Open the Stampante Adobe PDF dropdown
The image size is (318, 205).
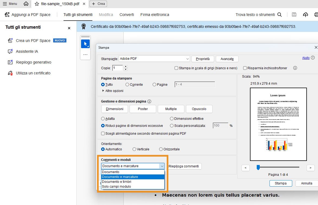click(x=154, y=59)
